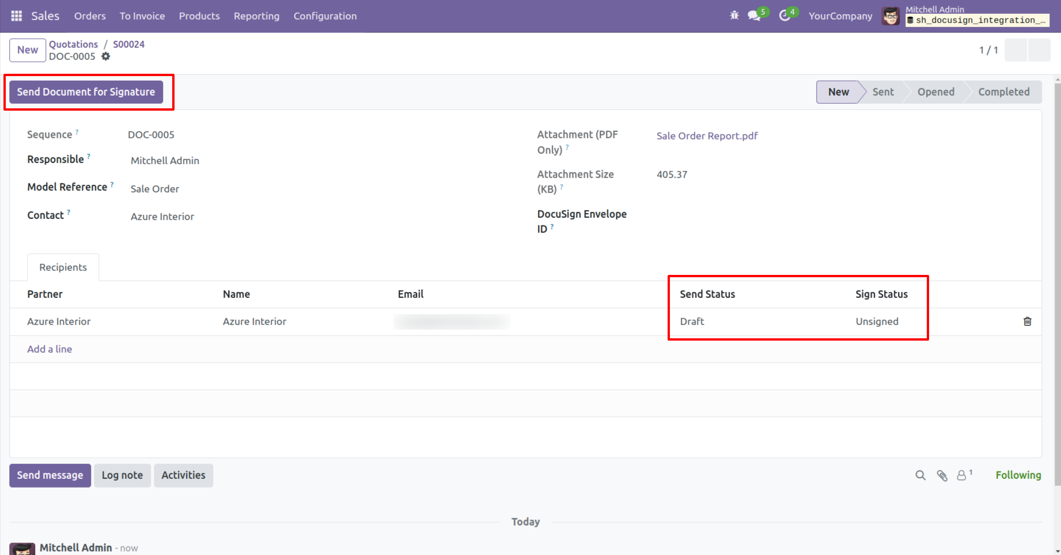Screen dimensions: 1061x555
Task: Open the Reporting menu
Action: 256,16
